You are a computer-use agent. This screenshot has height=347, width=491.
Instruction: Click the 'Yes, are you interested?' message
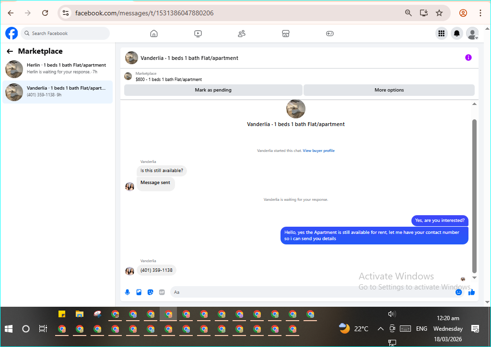click(x=440, y=220)
